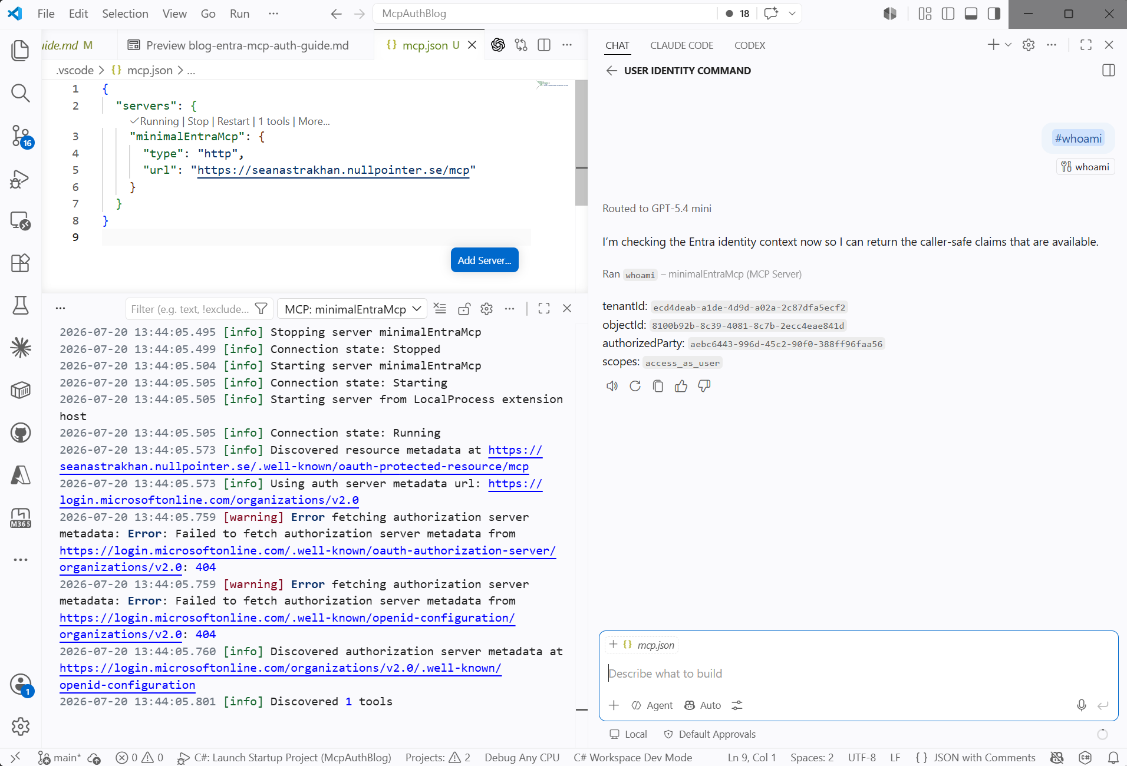This screenshot has height=766, width=1127.
Task: Open the Agent mode picker
Action: 652,705
